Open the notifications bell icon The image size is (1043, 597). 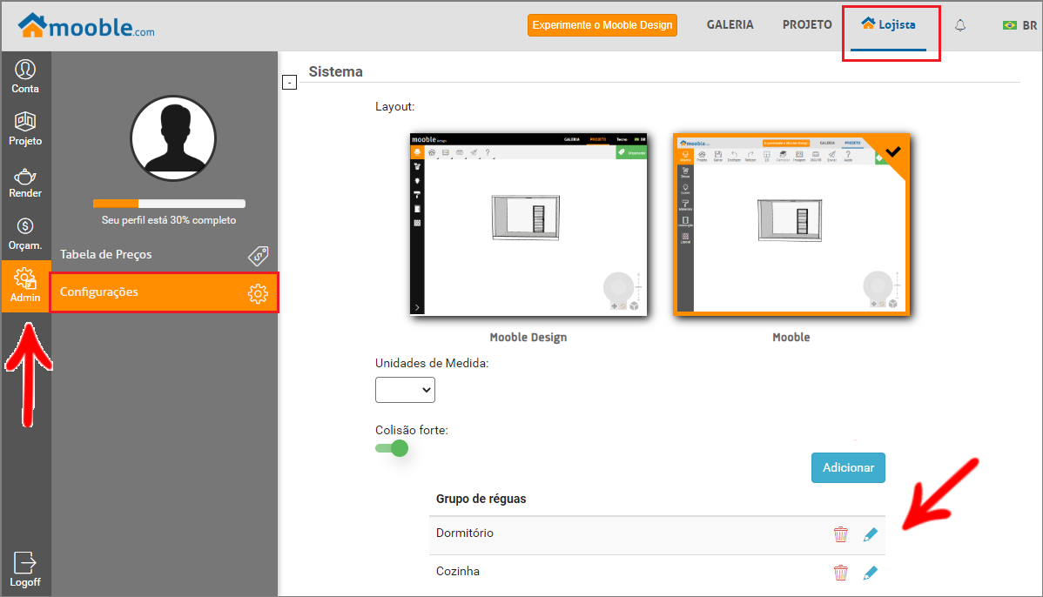(960, 25)
